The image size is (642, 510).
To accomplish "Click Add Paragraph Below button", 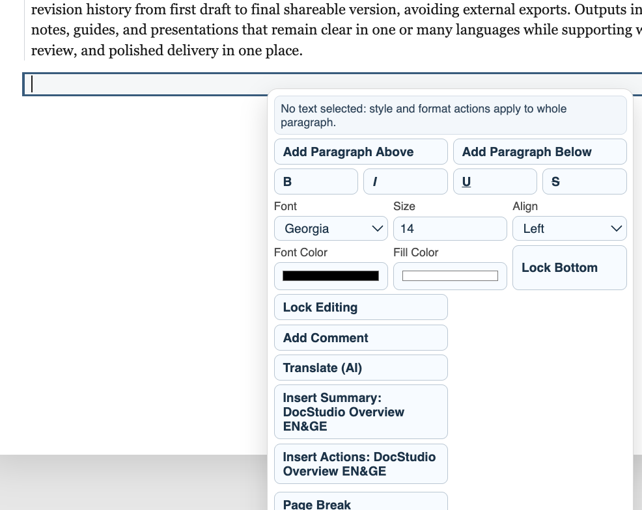I will pyautogui.click(x=540, y=152).
